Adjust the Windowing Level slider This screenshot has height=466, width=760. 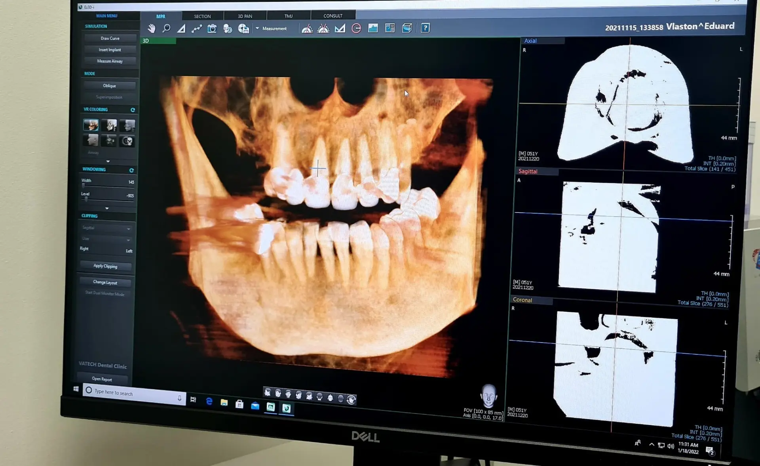86,199
